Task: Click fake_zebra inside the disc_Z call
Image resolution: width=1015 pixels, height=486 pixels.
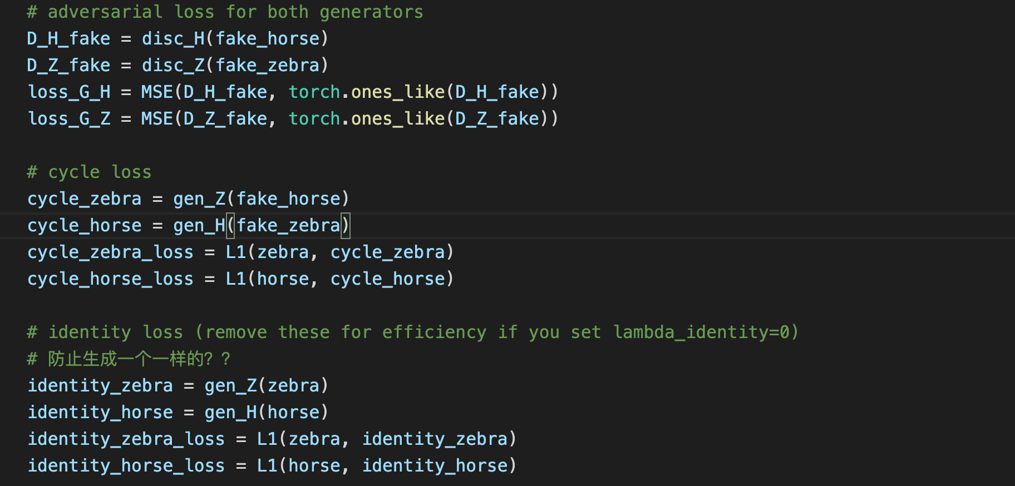Action: tap(268, 65)
